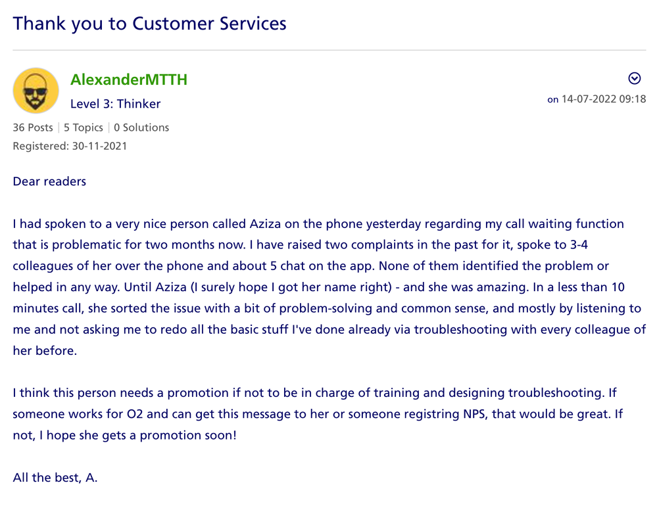Viewport: 657px width, 506px height.
Task: Click the 'Dear readers' greeting line
Action: point(49,181)
